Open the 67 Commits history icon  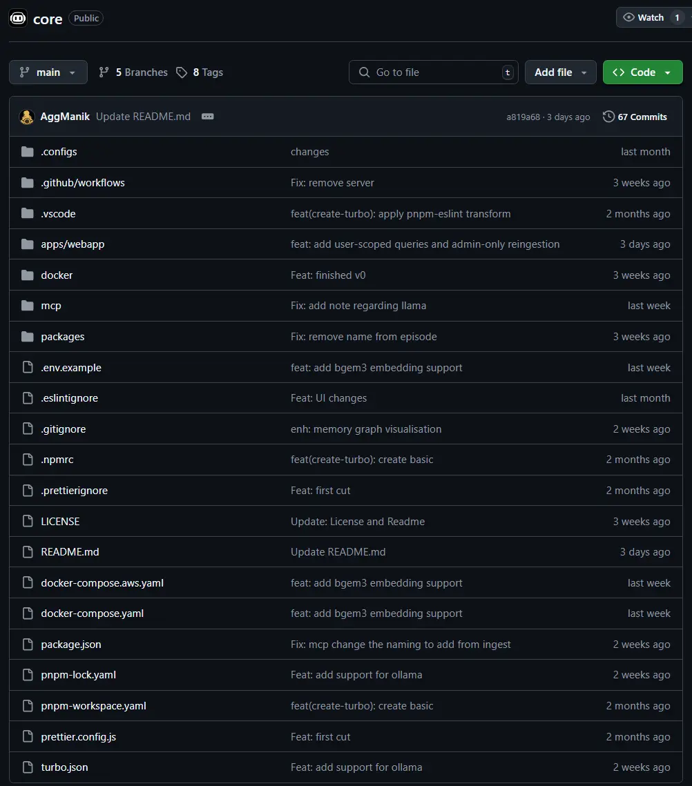[608, 117]
